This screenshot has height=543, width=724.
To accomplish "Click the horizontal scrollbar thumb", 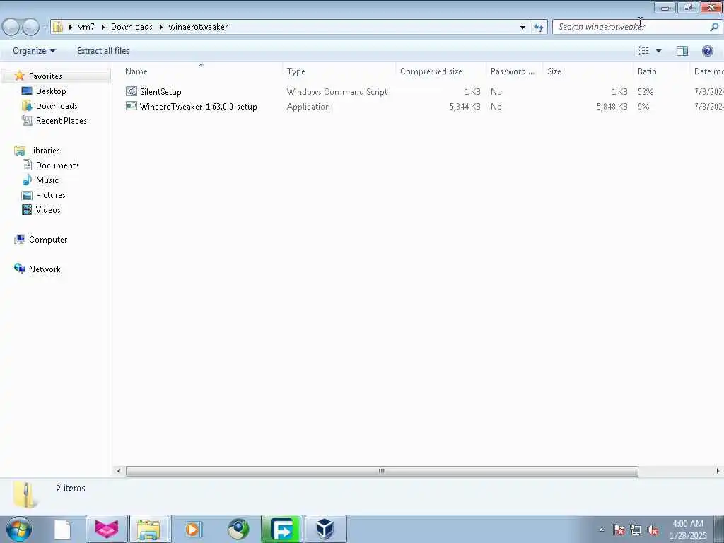I will [382, 471].
